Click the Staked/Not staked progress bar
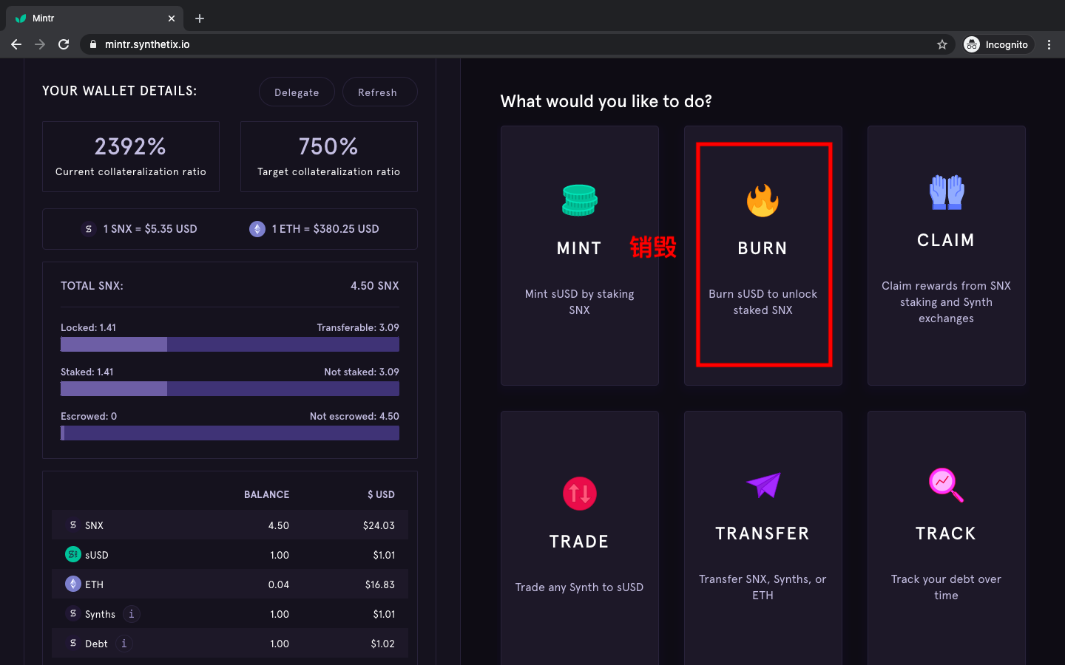 point(230,389)
